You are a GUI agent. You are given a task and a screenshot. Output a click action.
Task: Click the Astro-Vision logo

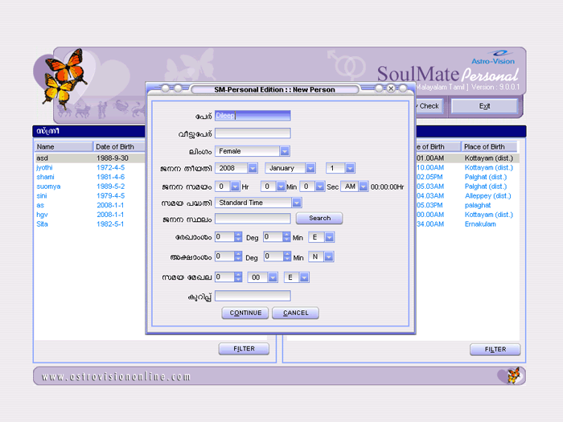pyautogui.click(x=494, y=58)
